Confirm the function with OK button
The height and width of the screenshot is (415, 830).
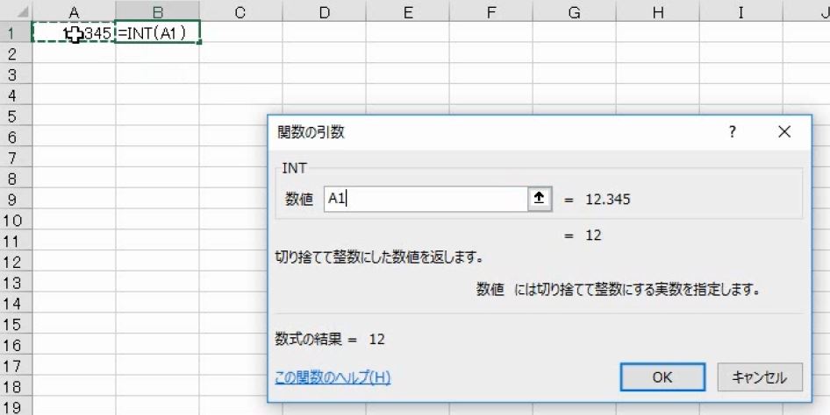pos(662,377)
